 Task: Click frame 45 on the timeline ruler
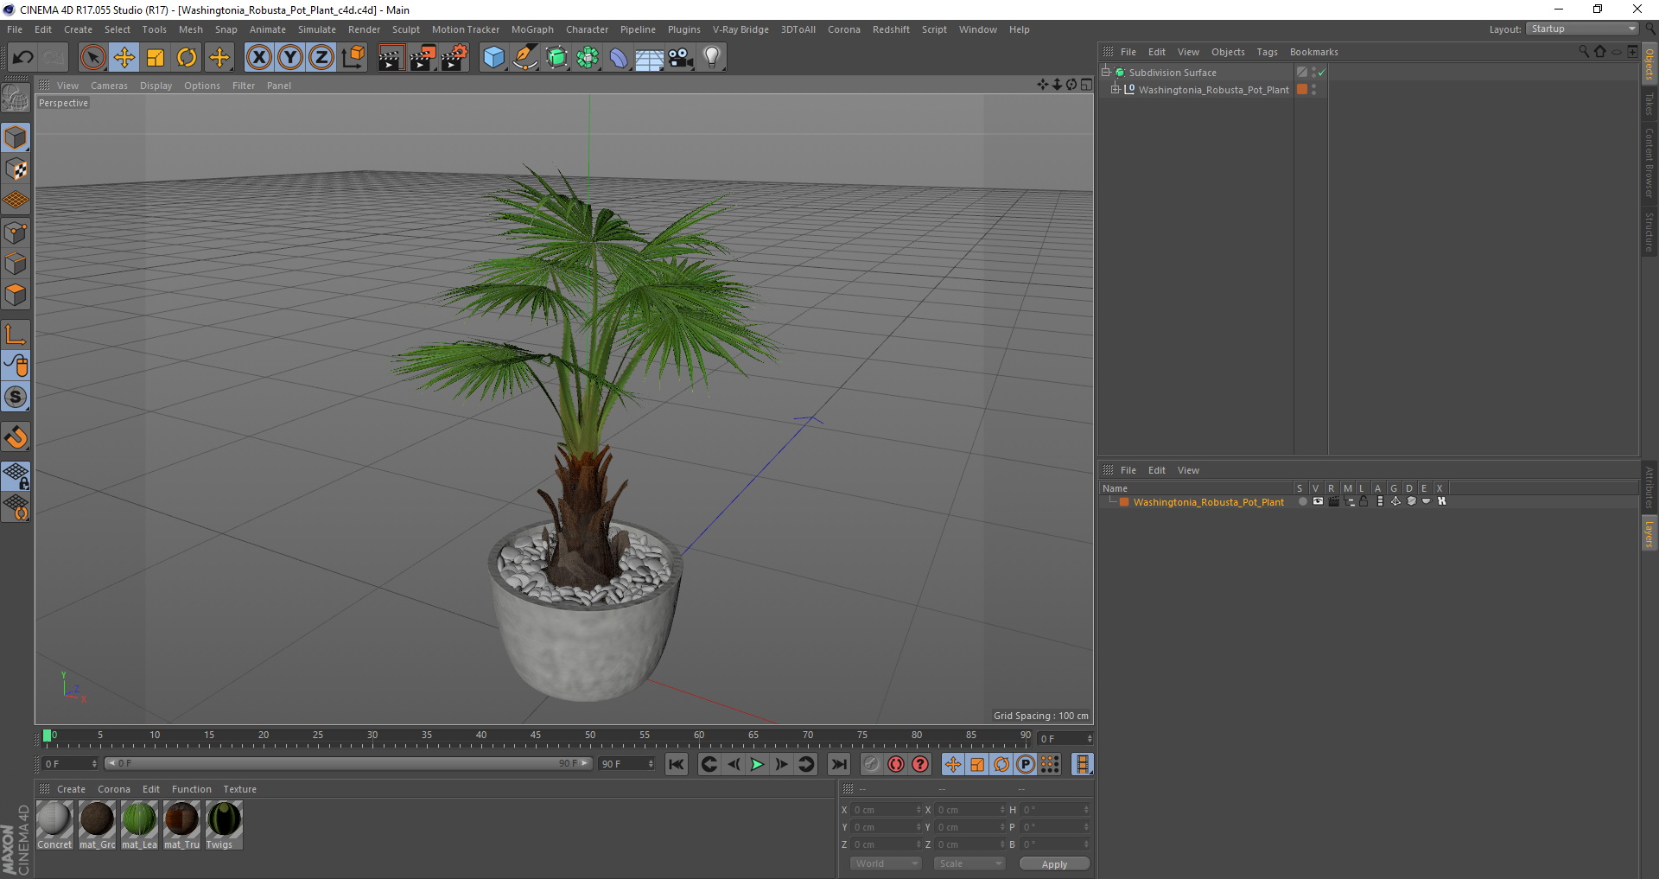[536, 737]
